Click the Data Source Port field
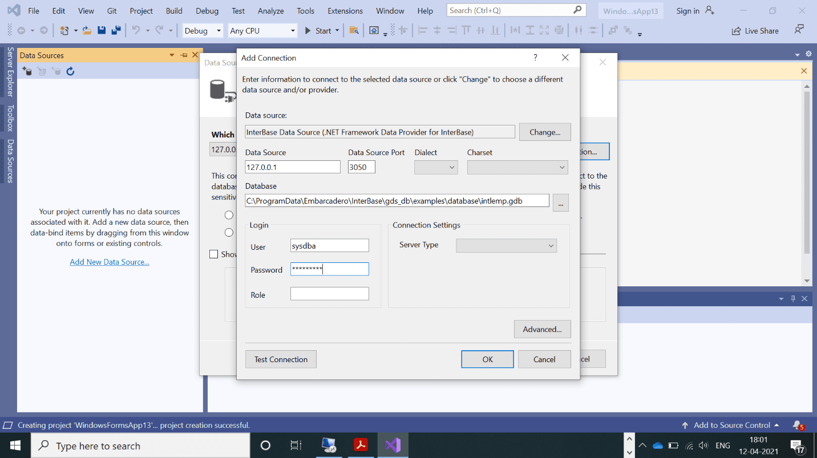Screen dimensions: 817x458 362,167
